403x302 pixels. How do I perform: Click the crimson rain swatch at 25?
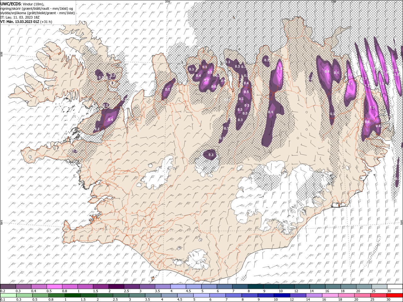point(378,295)
